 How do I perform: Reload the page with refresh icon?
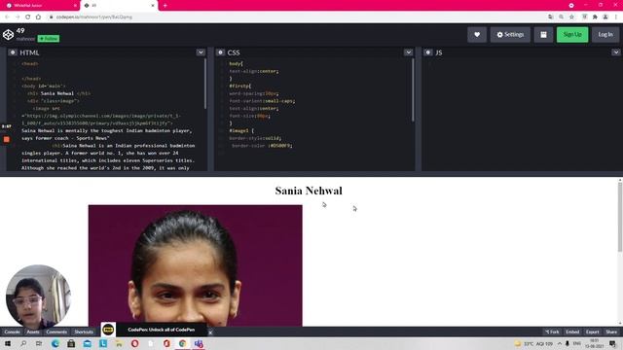[x=28, y=17]
